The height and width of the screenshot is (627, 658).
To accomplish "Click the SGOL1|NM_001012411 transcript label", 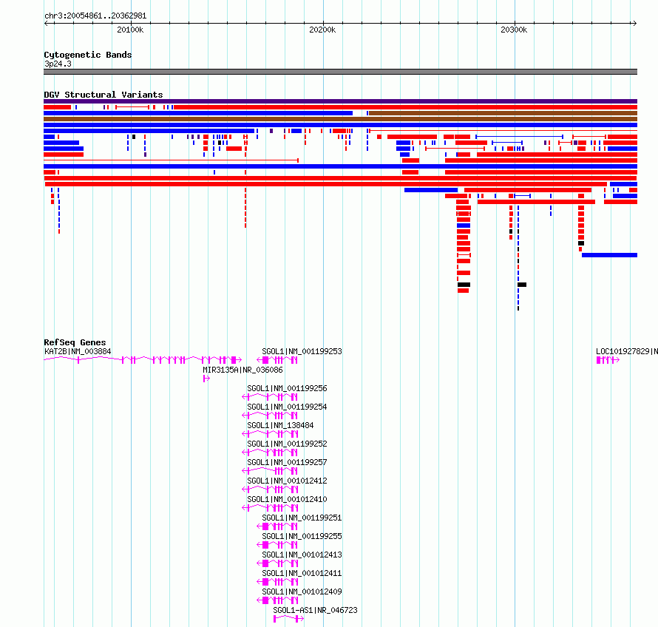I will [302, 573].
